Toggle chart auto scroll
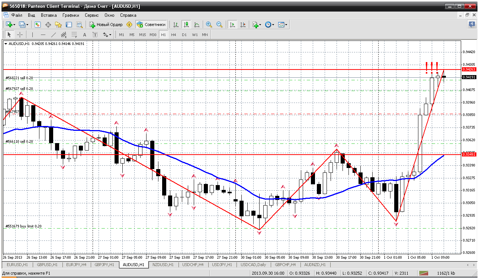 (x=232, y=25)
